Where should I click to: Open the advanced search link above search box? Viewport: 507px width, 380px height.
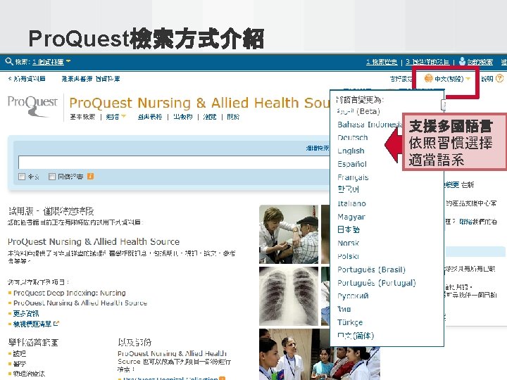[x=317, y=148]
